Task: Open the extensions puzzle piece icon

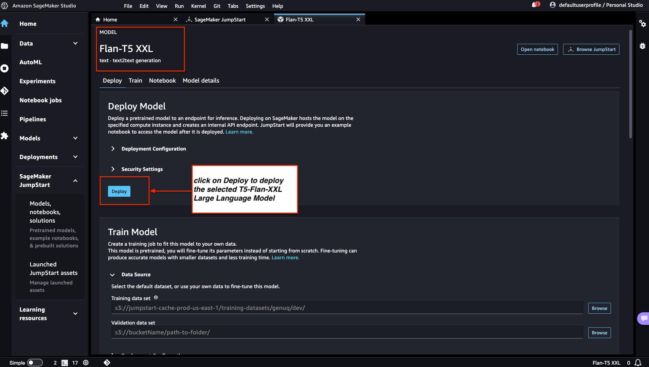Action: (5, 136)
